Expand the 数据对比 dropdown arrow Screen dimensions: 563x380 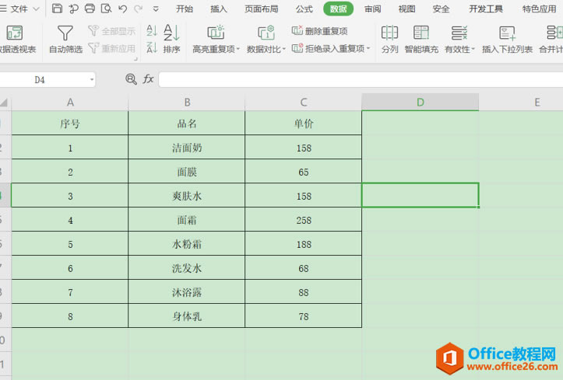click(x=284, y=49)
